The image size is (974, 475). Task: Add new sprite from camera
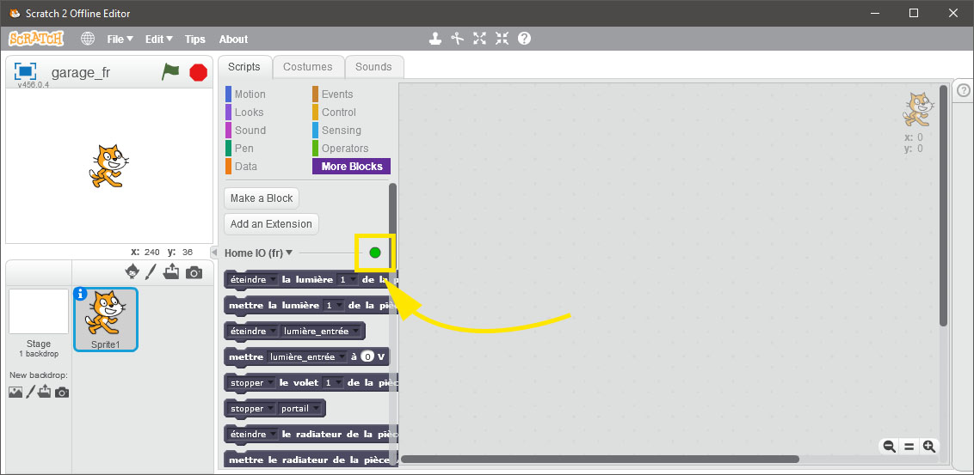click(x=194, y=272)
